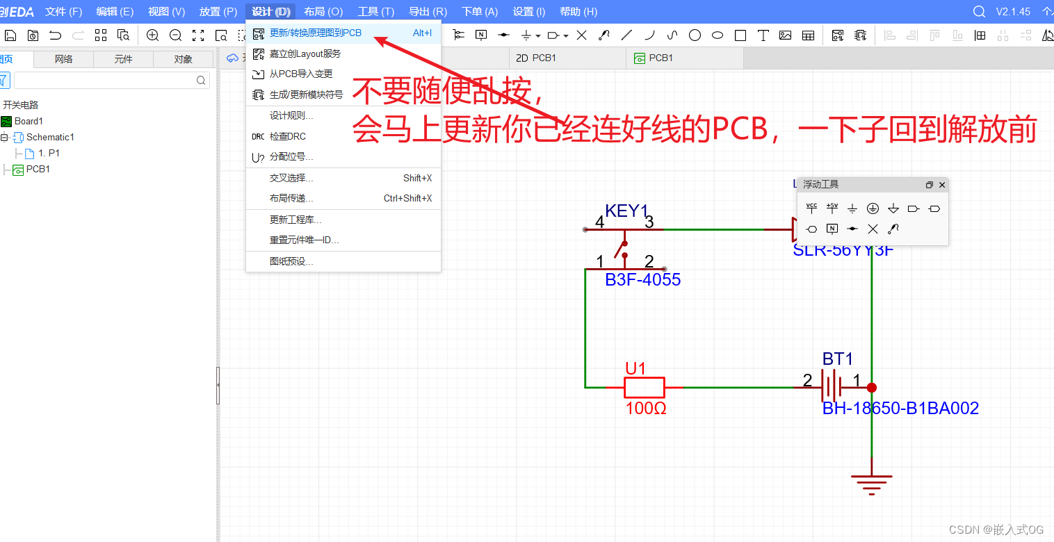Choose 从PCB导入变更 menu entry
The width and height of the screenshot is (1054, 542).
343,74
